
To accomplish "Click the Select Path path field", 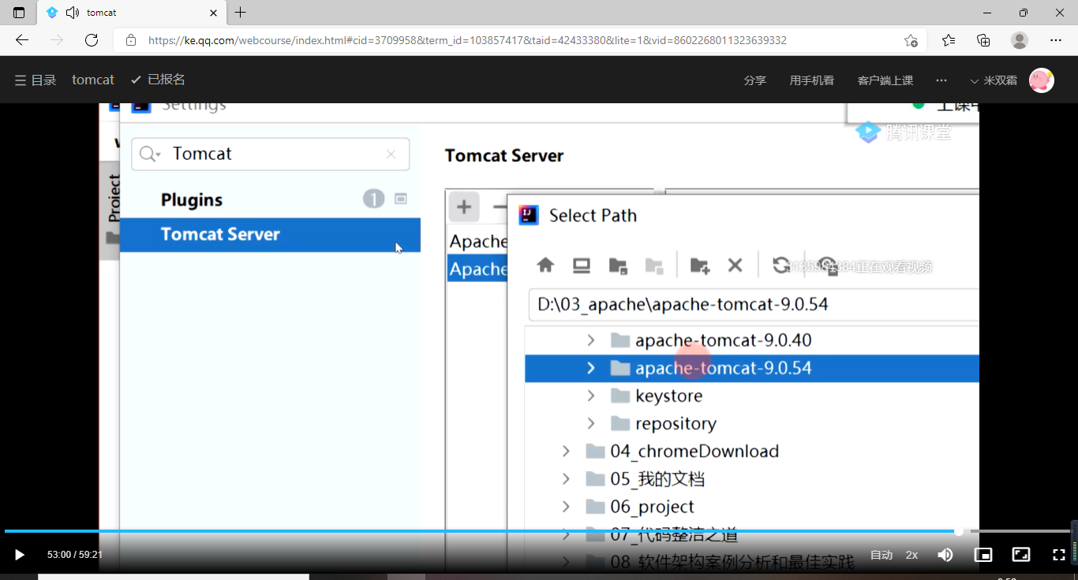I will (x=754, y=305).
